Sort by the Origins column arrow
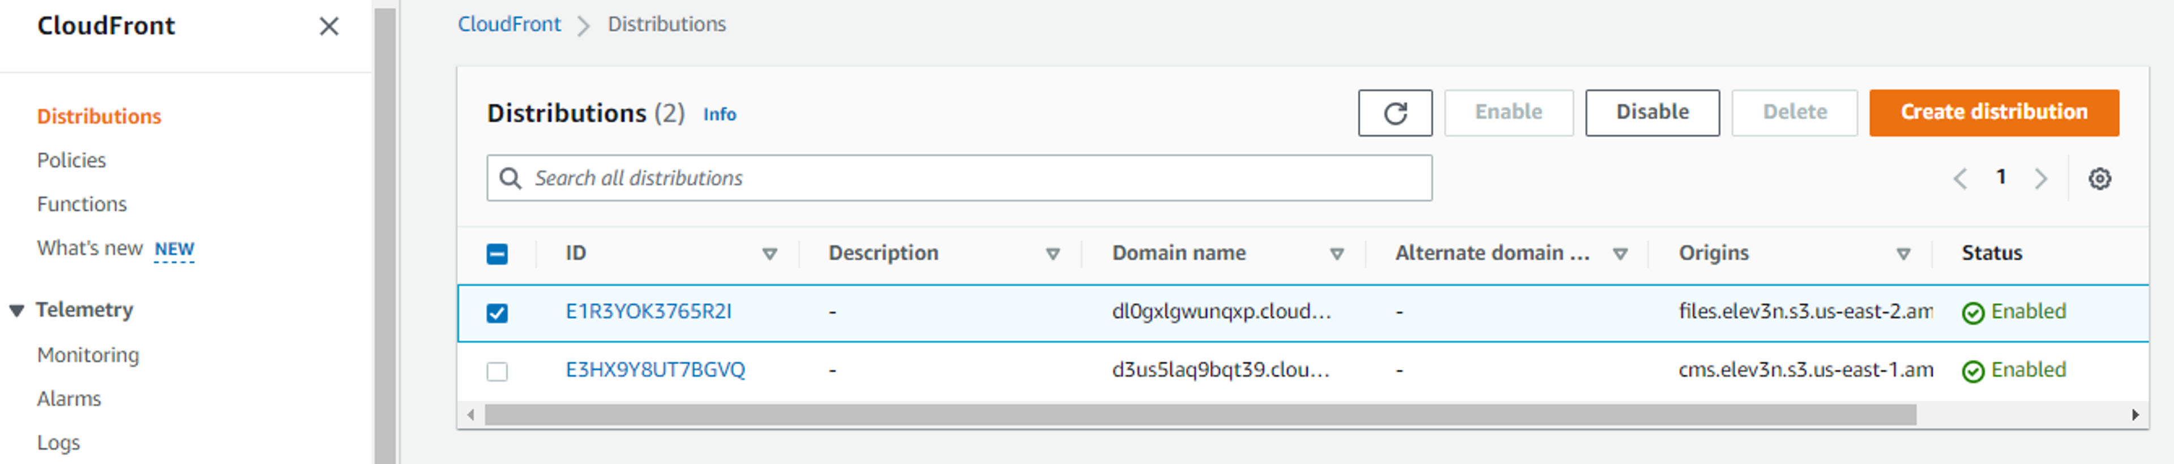This screenshot has width=2174, height=464. coord(1903,254)
